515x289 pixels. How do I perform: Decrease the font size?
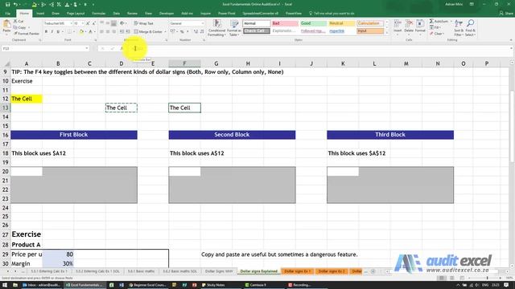tap(93, 23)
